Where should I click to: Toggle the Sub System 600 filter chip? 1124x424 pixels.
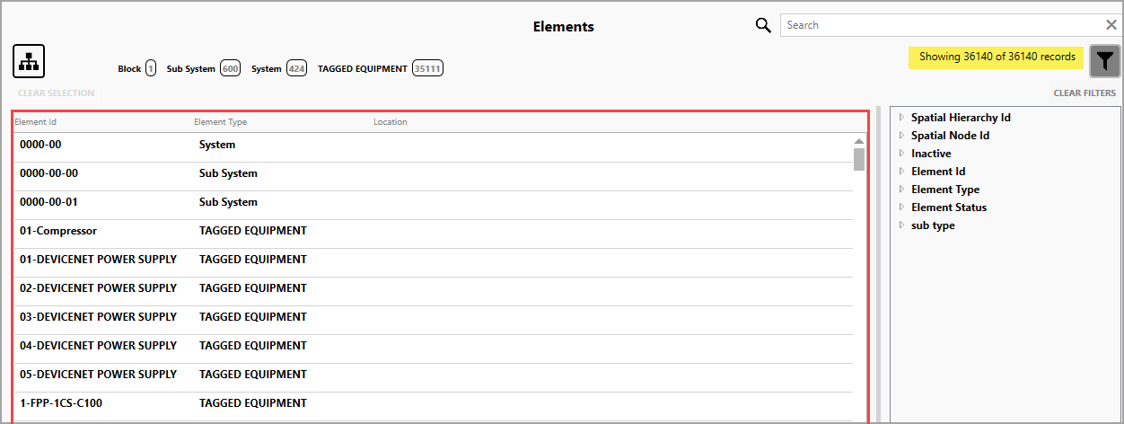[x=203, y=68]
